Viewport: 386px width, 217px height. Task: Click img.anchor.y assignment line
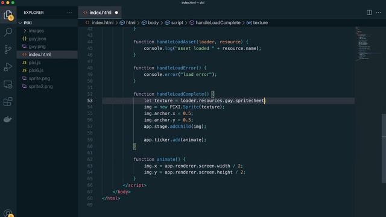coord(169,120)
